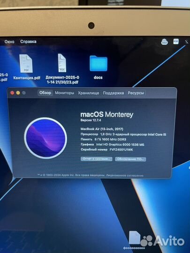Click MacBook Air (13-inch, 2017) text
The image size is (190, 253).
102,129
